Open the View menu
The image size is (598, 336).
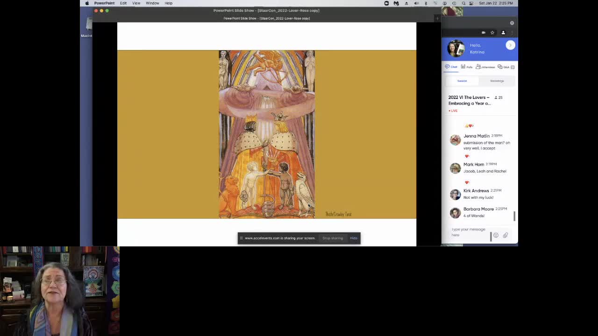click(136, 3)
